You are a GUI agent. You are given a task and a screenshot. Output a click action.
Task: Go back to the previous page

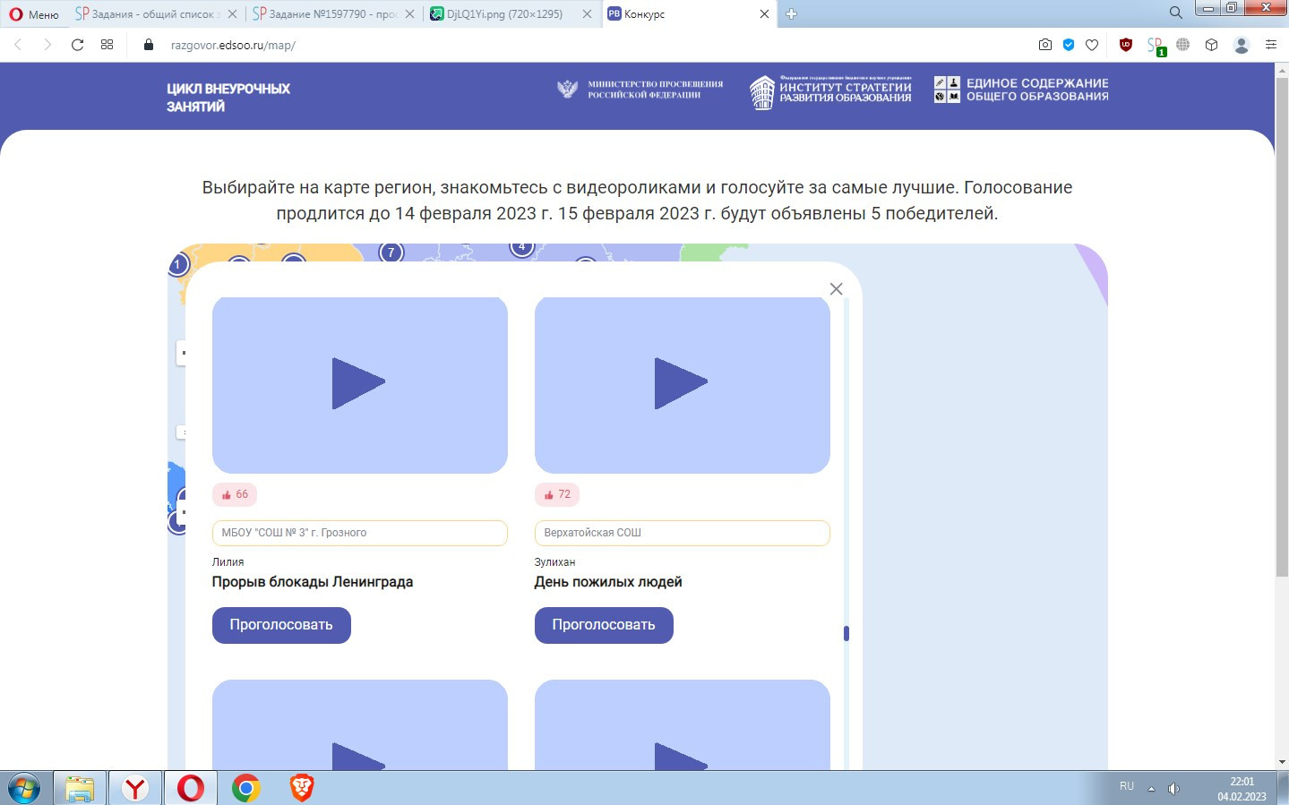pyautogui.click(x=17, y=45)
